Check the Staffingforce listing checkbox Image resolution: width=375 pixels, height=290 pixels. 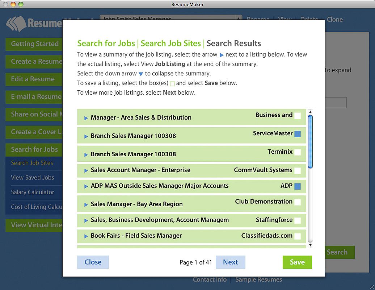pyautogui.click(x=298, y=220)
